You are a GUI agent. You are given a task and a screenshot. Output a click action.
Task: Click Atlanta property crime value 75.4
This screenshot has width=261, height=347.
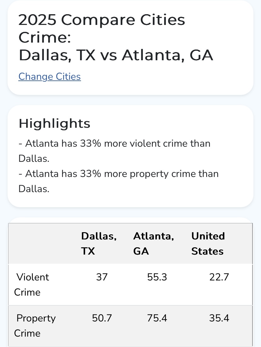(x=157, y=318)
